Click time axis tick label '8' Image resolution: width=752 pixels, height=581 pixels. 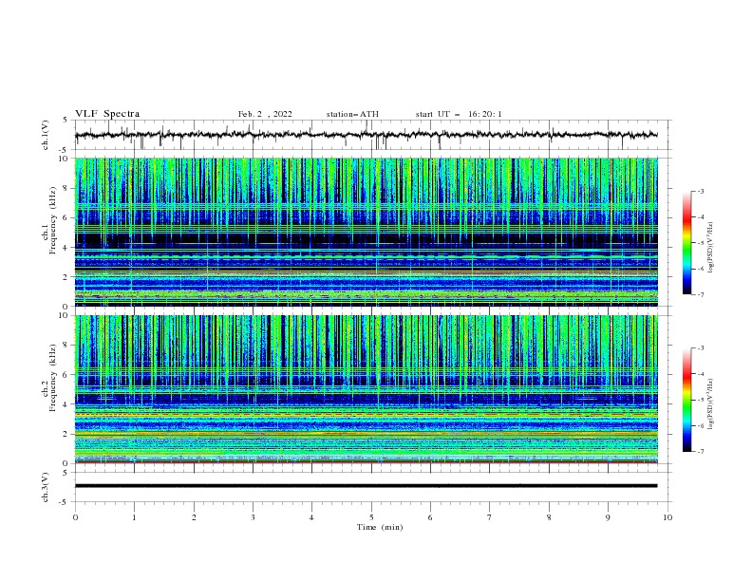[549, 517]
